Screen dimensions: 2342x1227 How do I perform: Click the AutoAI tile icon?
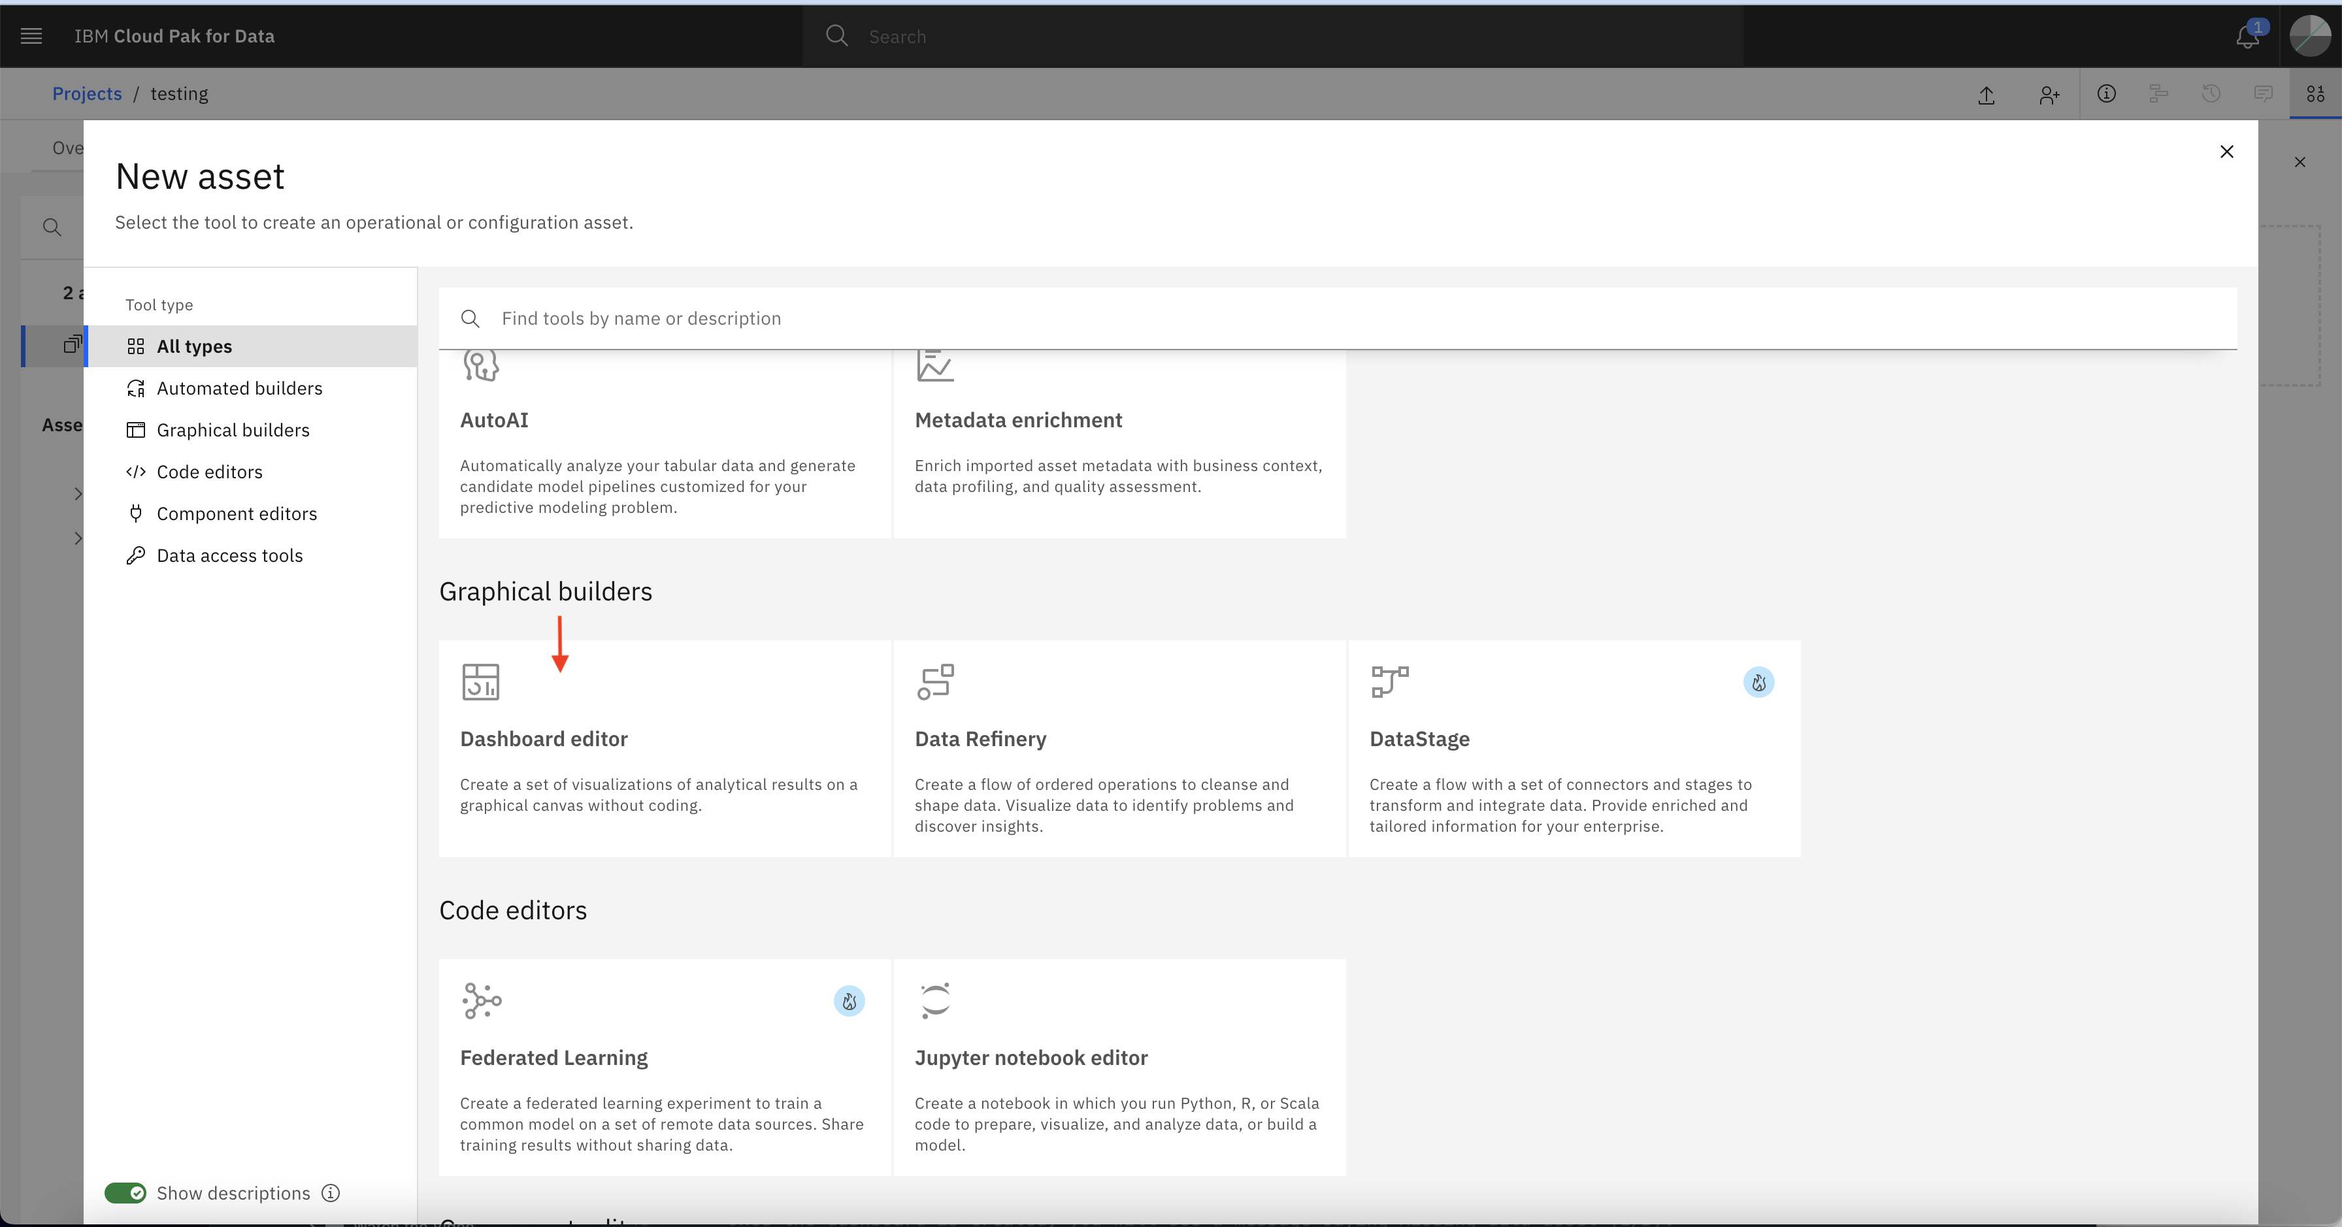point(481,365)
